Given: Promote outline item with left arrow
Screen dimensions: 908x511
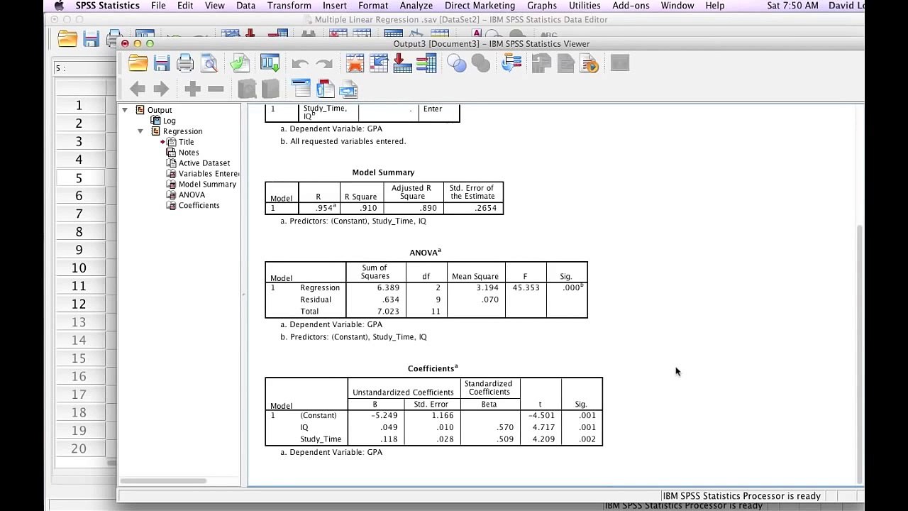Looking at the screenshot, I should pyautogui.click(x=138, y=89).
